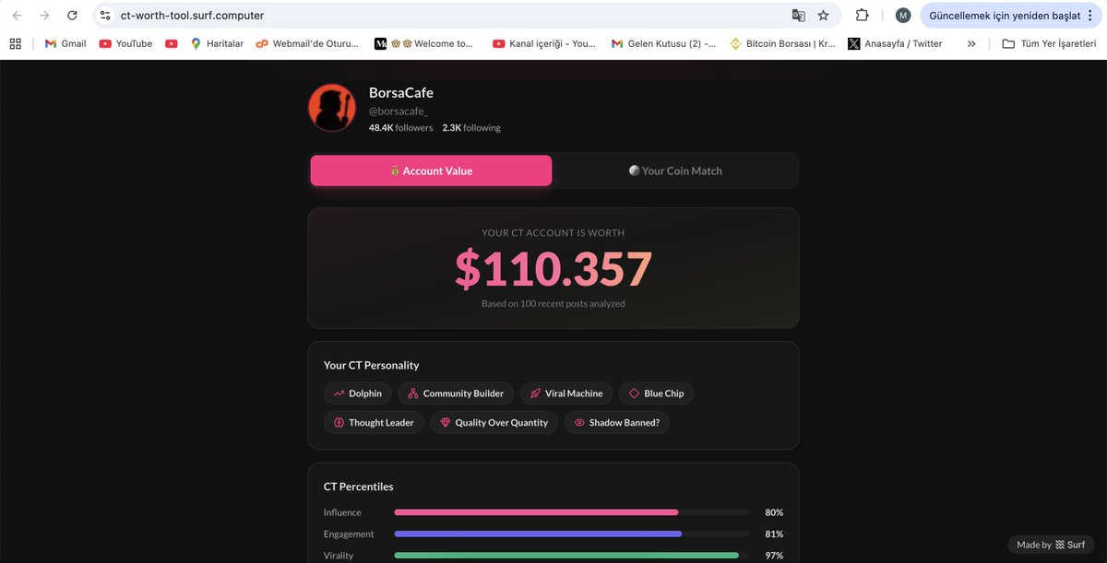
Task: Click the Thought Leader personality tag
Action: tap(374, 423)
